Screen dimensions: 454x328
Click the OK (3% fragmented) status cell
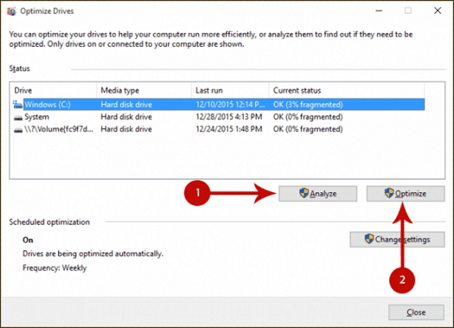pos(308,104)
